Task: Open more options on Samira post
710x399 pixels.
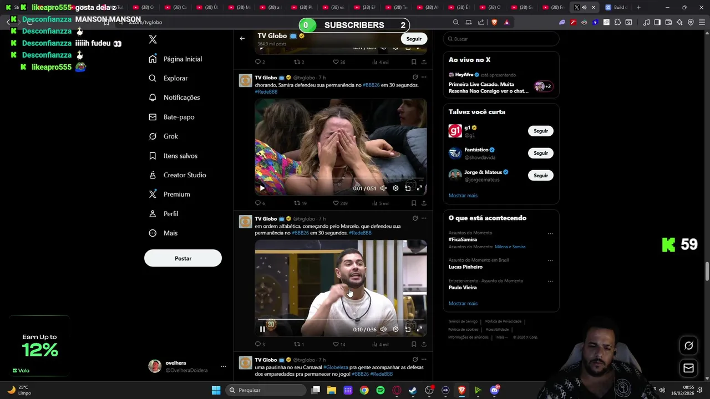Action: [x=424, y=78]
